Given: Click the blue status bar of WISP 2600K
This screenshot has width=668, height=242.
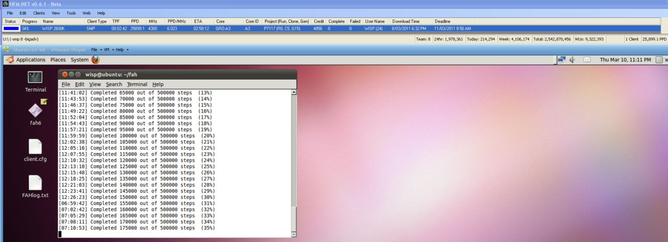Looking at the screenshot, I should [11, 29].
